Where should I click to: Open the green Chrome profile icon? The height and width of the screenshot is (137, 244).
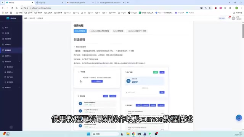pos(236,8)
